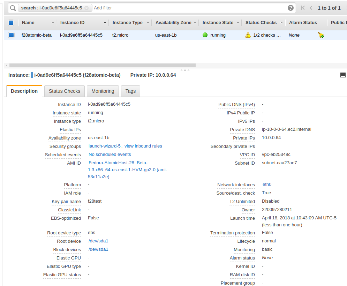Open the Availability Zone column dropdown
Image resolution: width=347 pixels, height=286 pixels.
tap(195, 23)
